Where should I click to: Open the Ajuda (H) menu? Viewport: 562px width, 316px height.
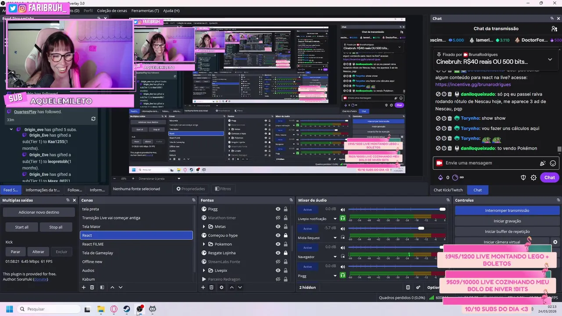[171, 11]
